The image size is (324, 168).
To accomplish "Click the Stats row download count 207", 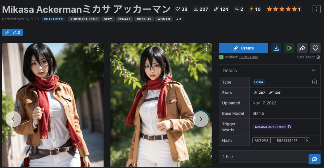I will (x=259, y=93).
